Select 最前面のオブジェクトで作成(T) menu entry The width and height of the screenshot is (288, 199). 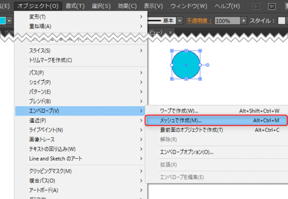click(x=192, y=130)
